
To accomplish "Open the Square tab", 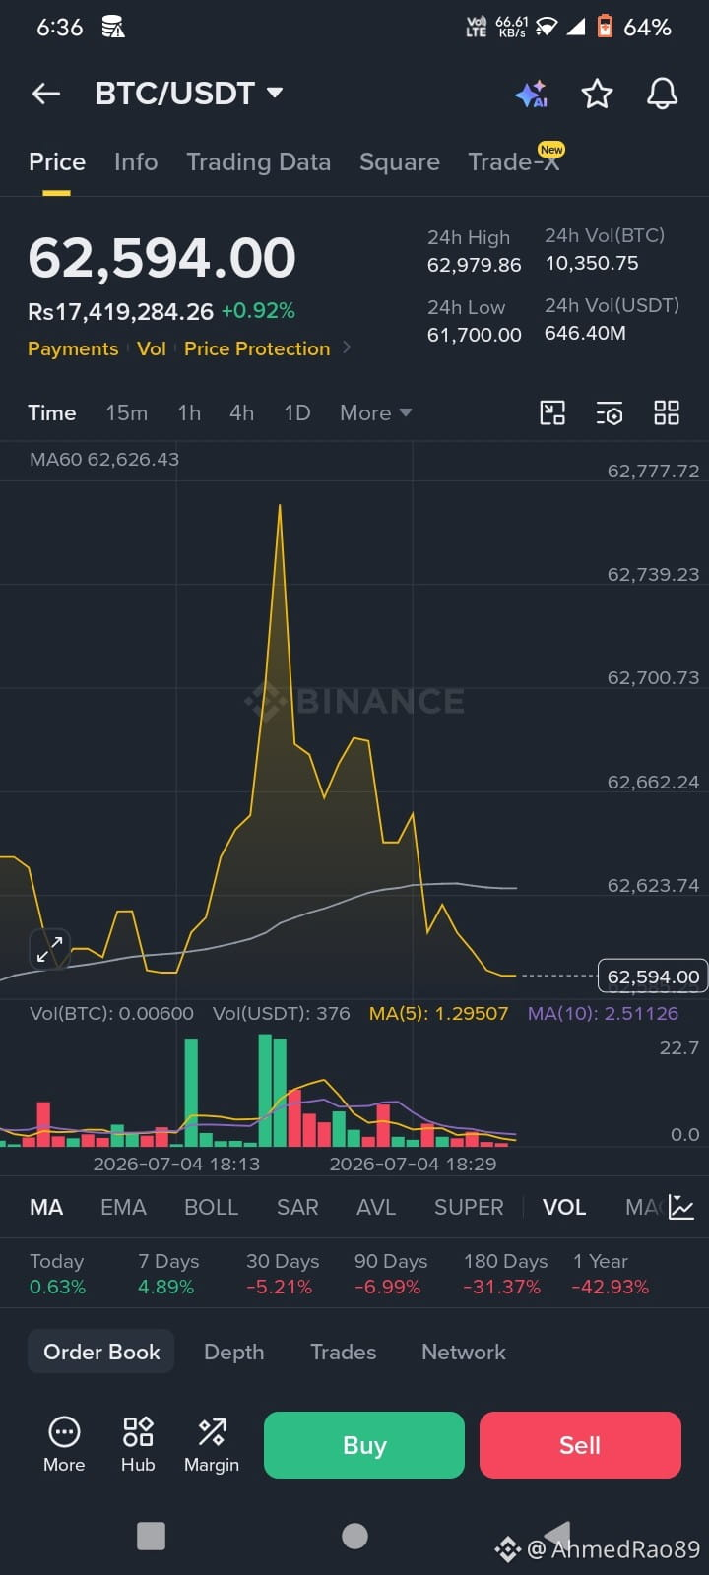I will pyautogui.click(x=400, y=161).
